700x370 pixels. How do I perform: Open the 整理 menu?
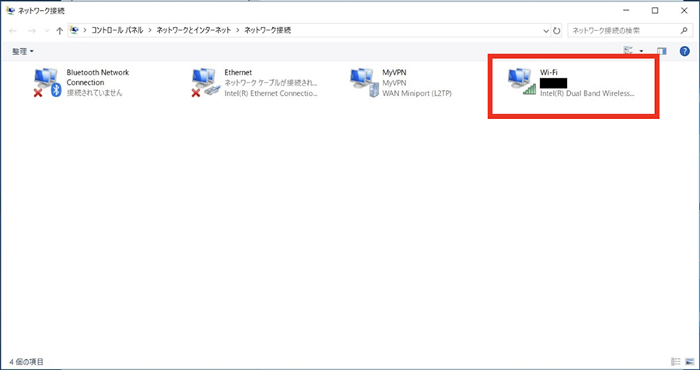tap(23, 52)
